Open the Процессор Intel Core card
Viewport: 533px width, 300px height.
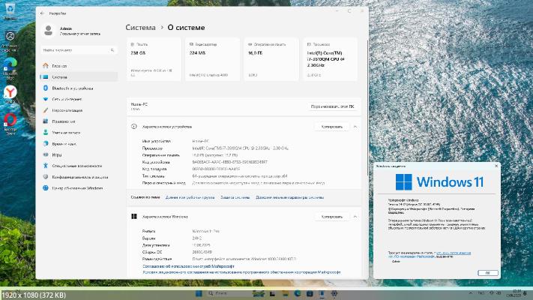(330, 59)
